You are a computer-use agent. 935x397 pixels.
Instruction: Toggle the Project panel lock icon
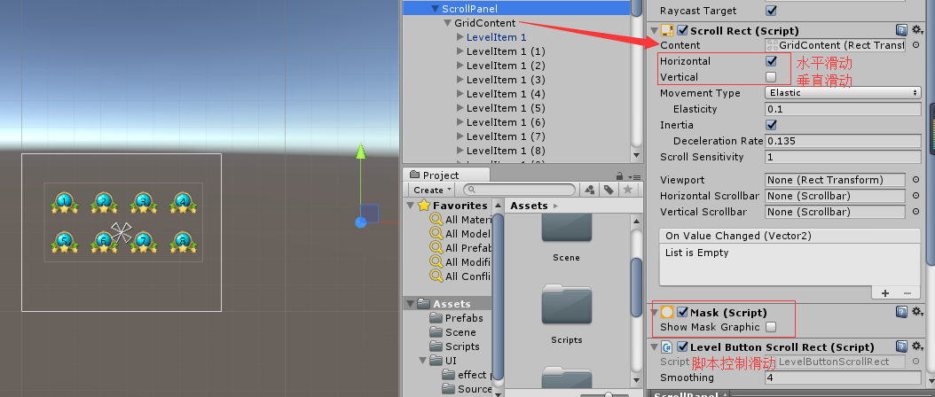point(620,175)
